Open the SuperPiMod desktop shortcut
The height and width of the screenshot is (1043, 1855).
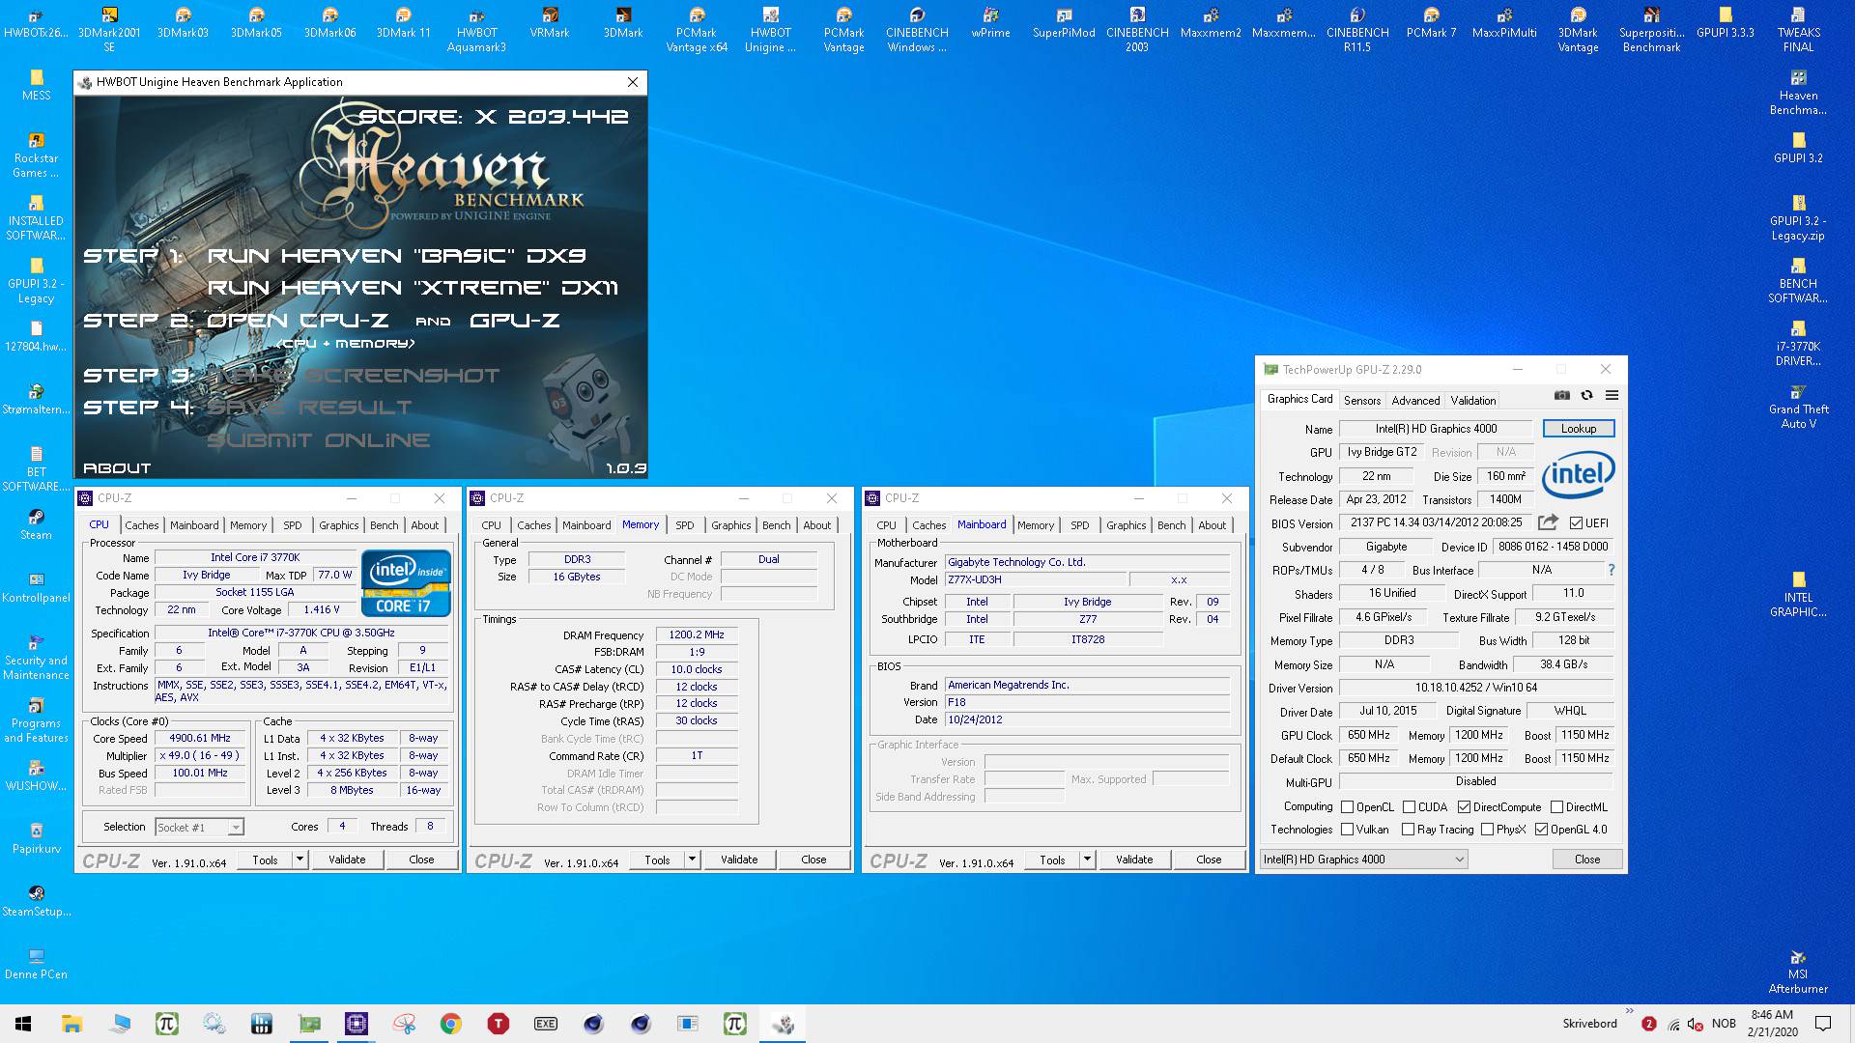point(1064,23)
